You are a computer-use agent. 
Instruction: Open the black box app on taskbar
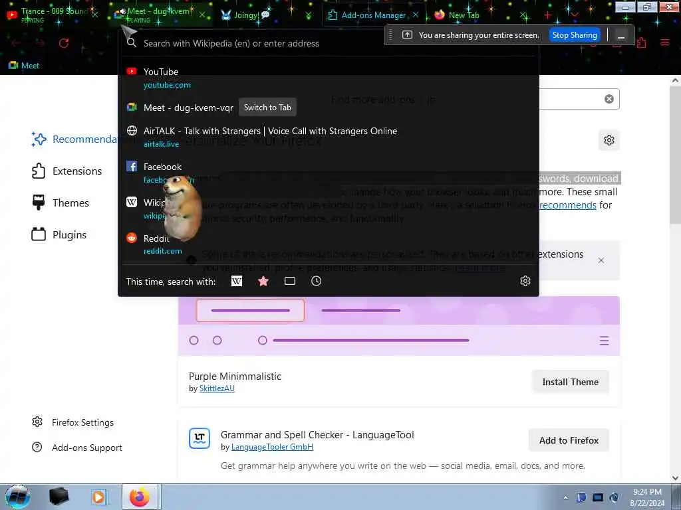click(x=59, y=497)
